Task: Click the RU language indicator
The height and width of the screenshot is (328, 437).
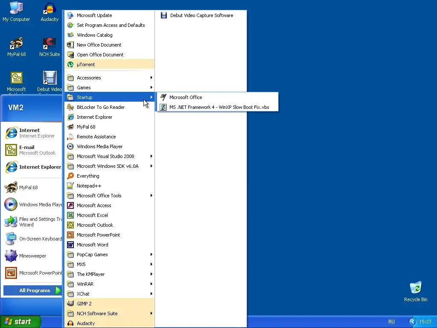Action: pyautogui.click(x=391, y=322)
